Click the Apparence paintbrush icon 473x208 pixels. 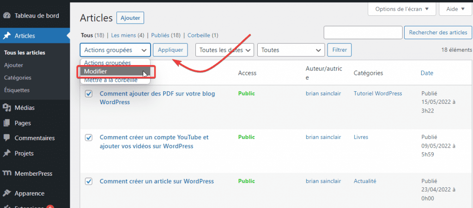point(6,193)
